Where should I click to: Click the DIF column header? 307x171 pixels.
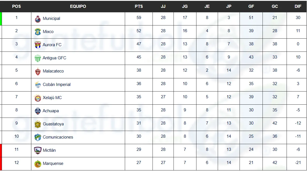click(298, 6)
